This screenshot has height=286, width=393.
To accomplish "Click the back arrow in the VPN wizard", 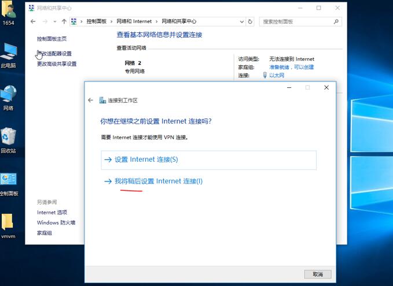I will pyautogui.click(x=90, y=100).
